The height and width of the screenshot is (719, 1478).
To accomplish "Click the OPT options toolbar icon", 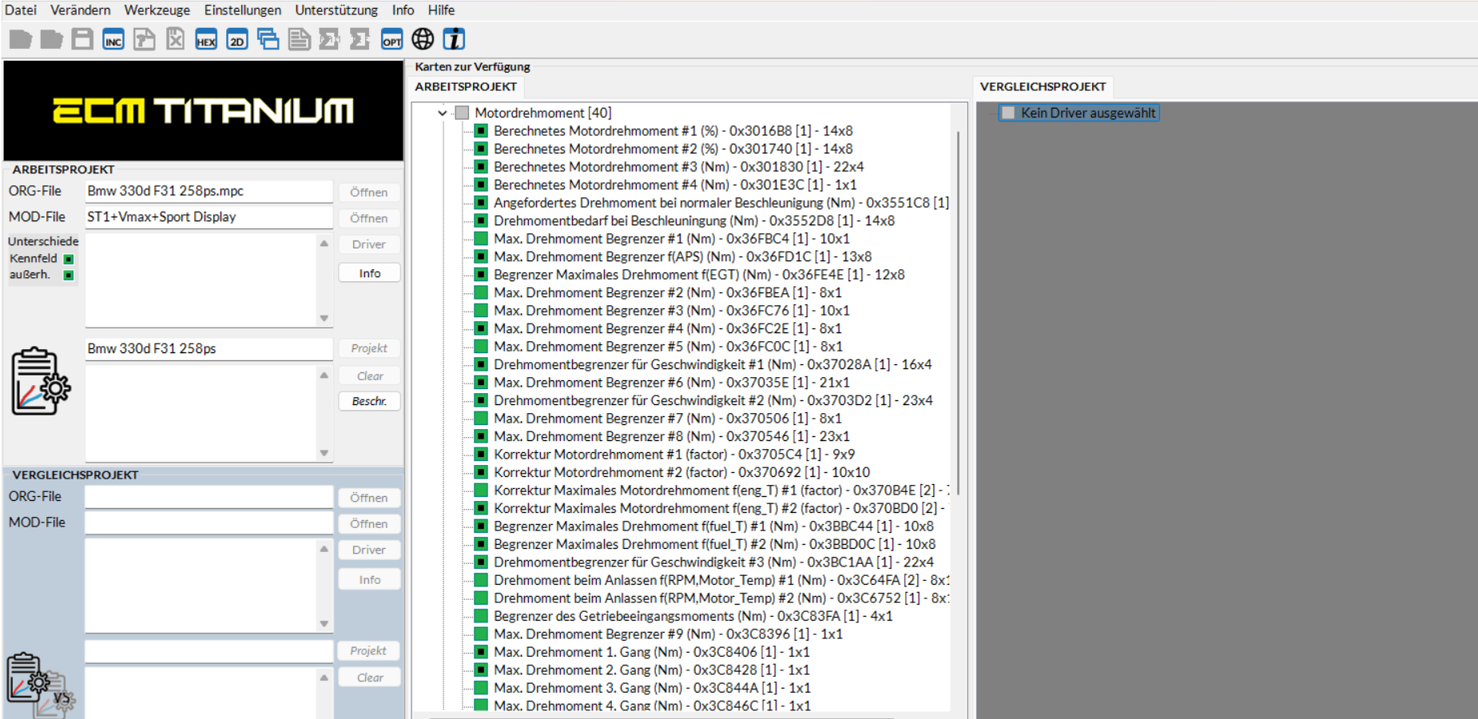I will click(391, 40).
